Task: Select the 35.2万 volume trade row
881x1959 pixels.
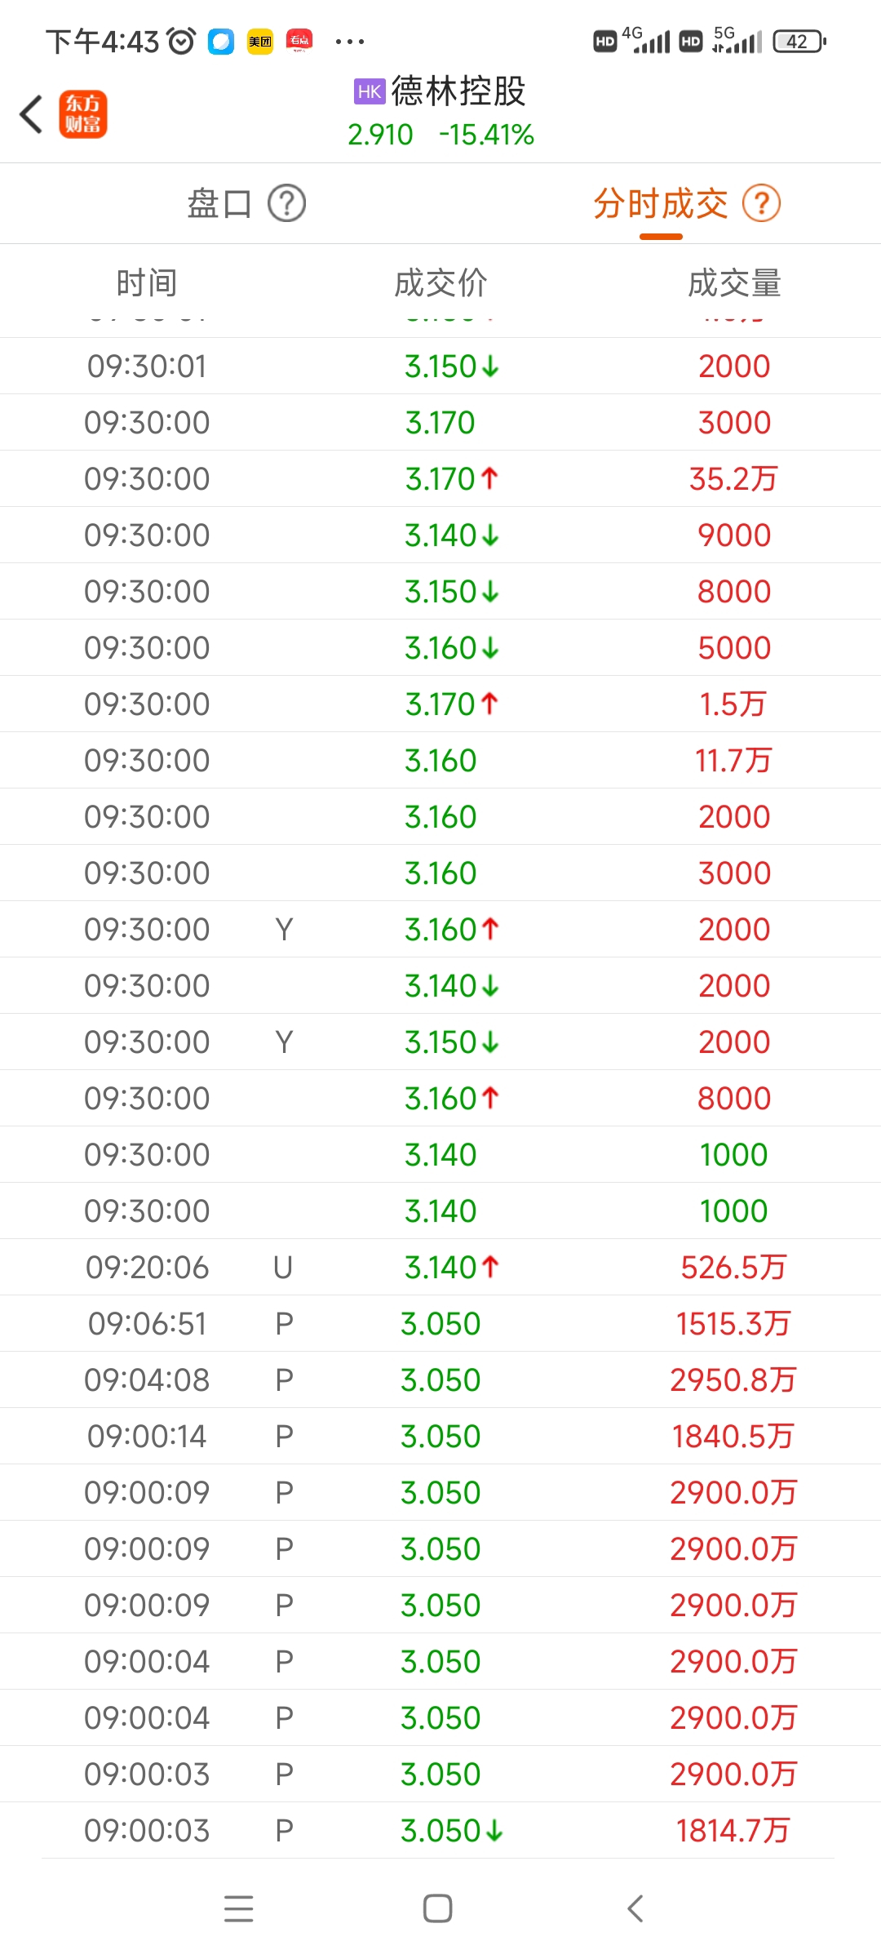Action: pyautogui.click(x=440, y=479)
